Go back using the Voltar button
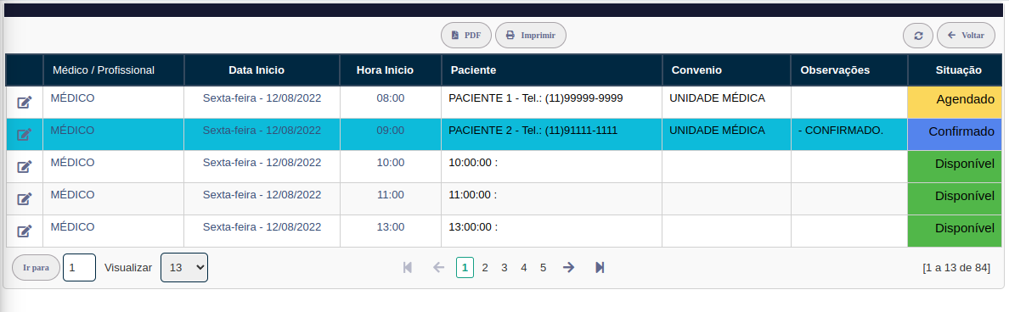The image size is (1009, 312). pyautogui.click(x=967, y=36)
